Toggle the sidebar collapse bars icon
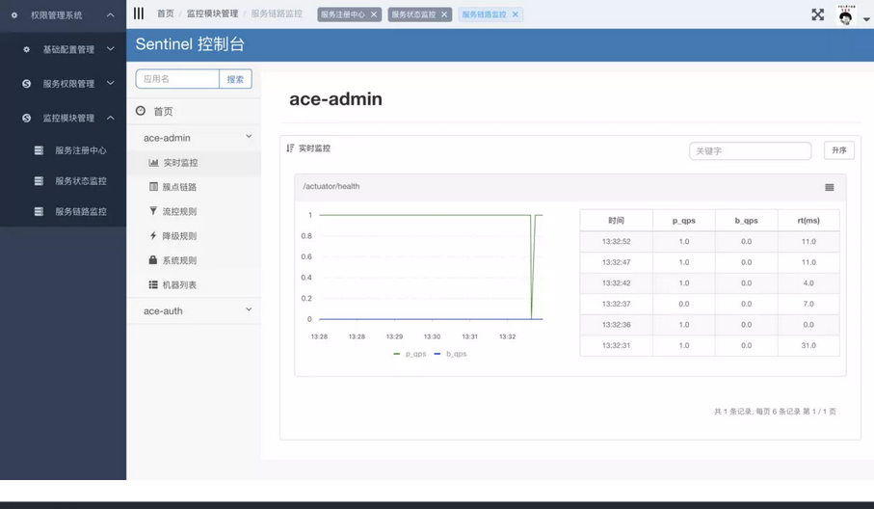Screen dimensions: 874x509 pyautogui.click(x=138, y=13)
